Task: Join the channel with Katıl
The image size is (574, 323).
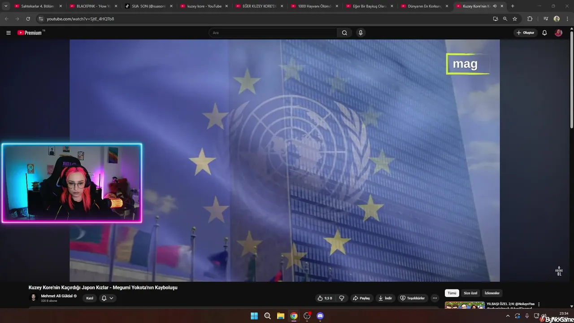Action: coord(90,298)
